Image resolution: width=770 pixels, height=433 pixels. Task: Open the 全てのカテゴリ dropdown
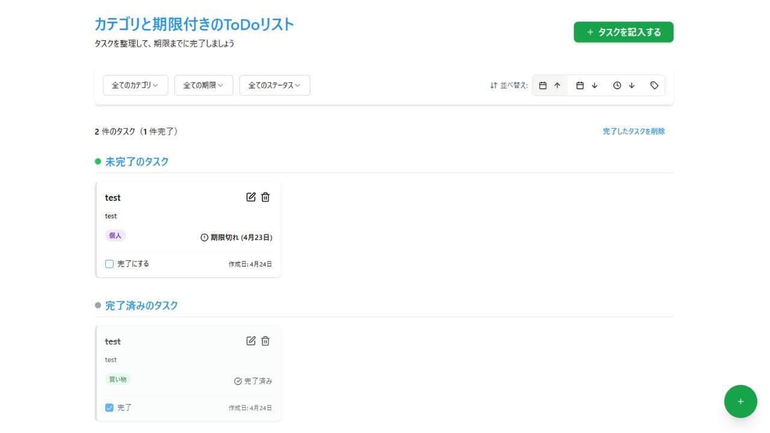(x=135, y=85)
